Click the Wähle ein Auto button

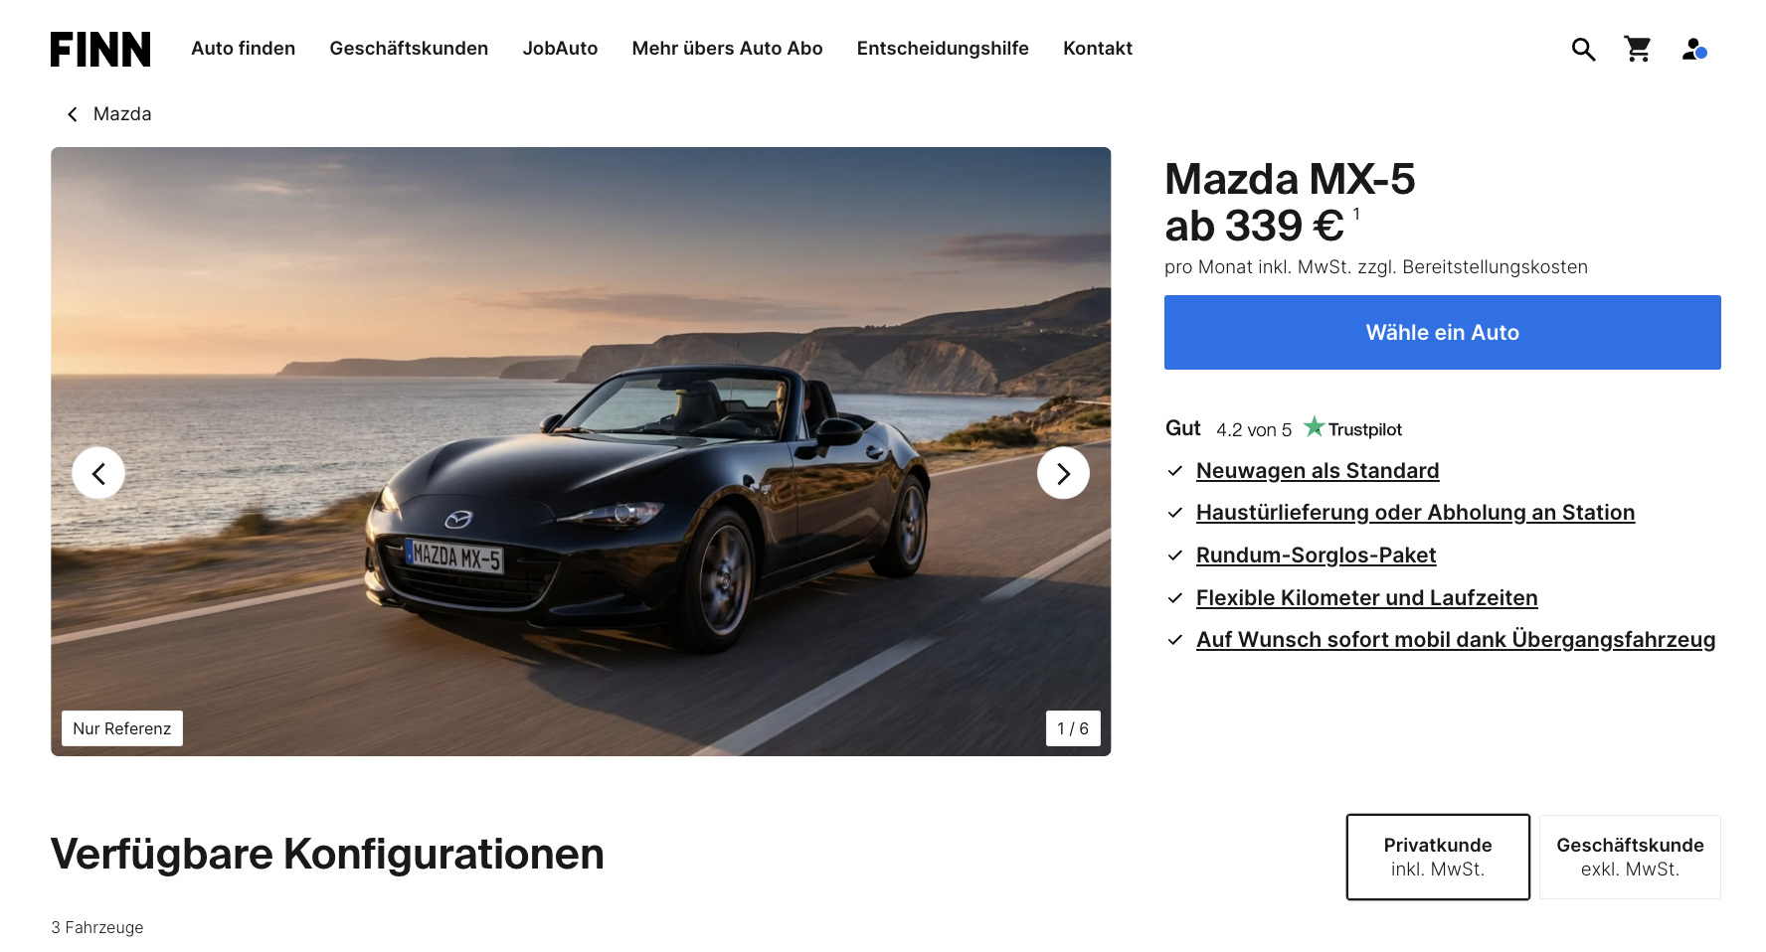tap(1442, 332)
